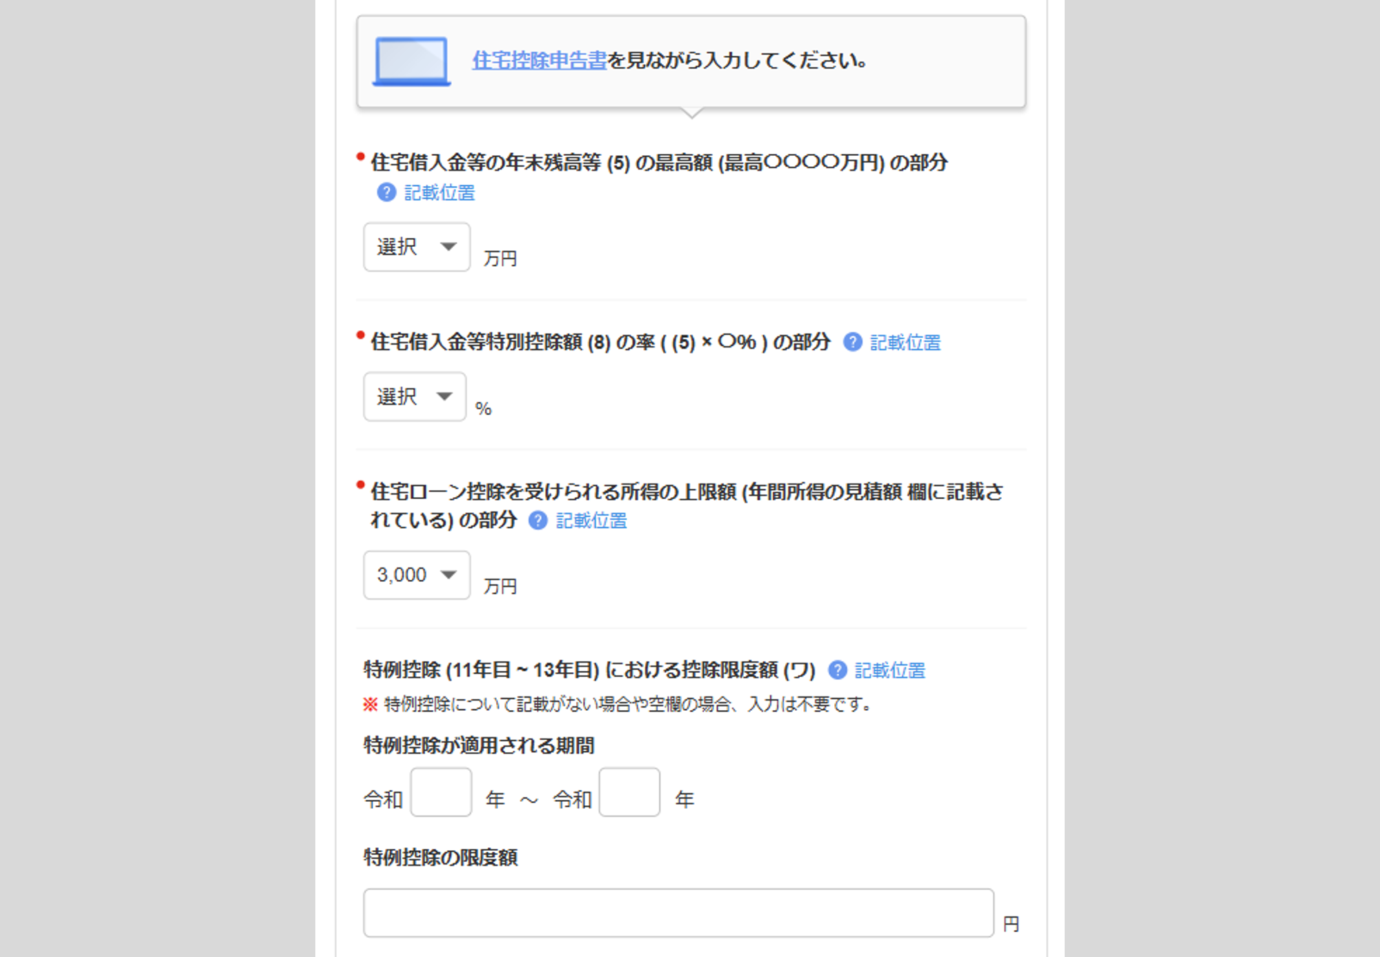Expand the 控除率 percent dropdown
This screenshot has width=1380, height=957.
(414, 396)
